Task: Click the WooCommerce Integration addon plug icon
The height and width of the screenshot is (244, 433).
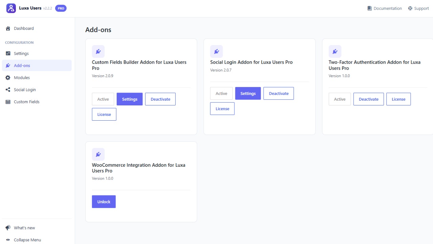Action: (x=98, y=154)
